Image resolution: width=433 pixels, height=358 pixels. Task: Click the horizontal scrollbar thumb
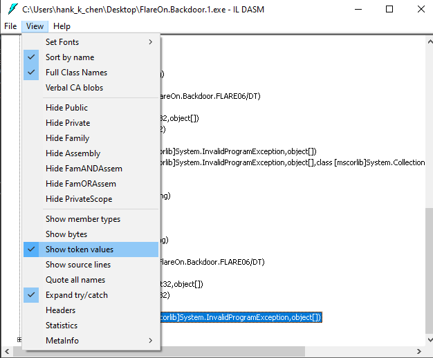(x=159, y=351)
